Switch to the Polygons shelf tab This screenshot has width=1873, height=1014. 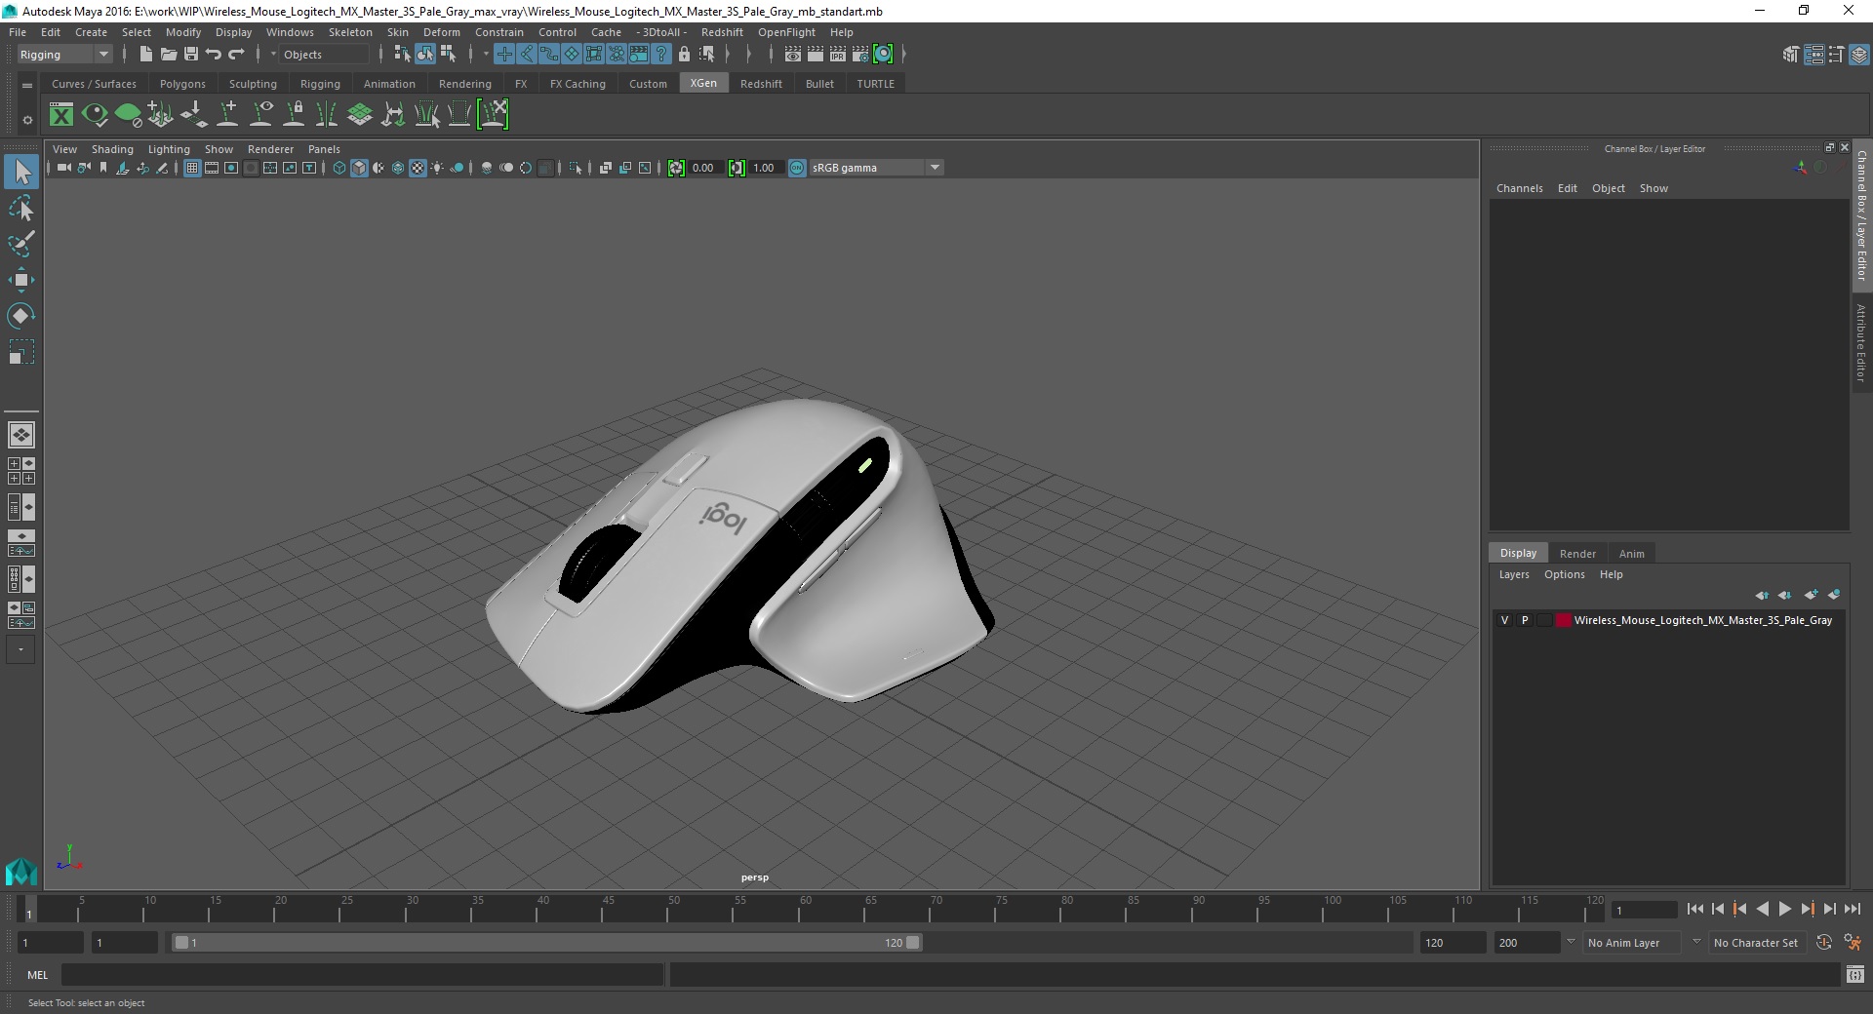coord(182,84)
